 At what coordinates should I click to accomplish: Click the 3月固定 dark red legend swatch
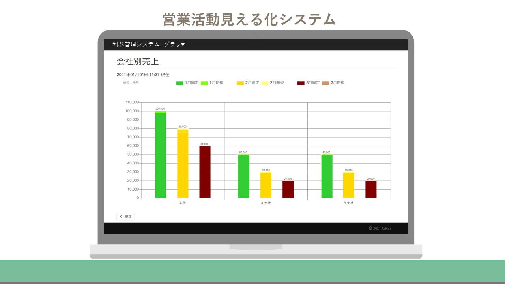click(x=301, y=83)
